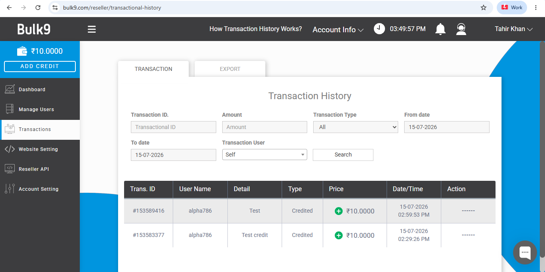Open Manage Users in sidebar
The image size is (545, 272).
click(40, 110)
